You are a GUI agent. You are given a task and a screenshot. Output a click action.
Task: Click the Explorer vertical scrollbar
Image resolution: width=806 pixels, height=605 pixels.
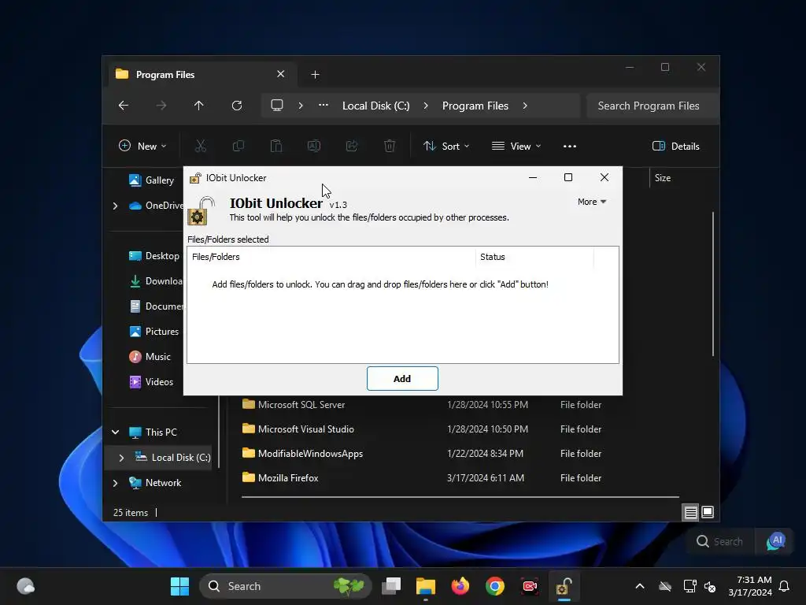(713, 284)
